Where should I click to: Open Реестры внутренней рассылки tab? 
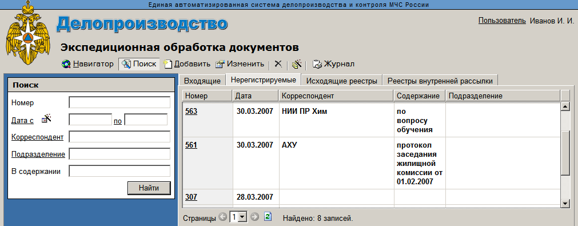pyautogui.click(x=440, y=81)
